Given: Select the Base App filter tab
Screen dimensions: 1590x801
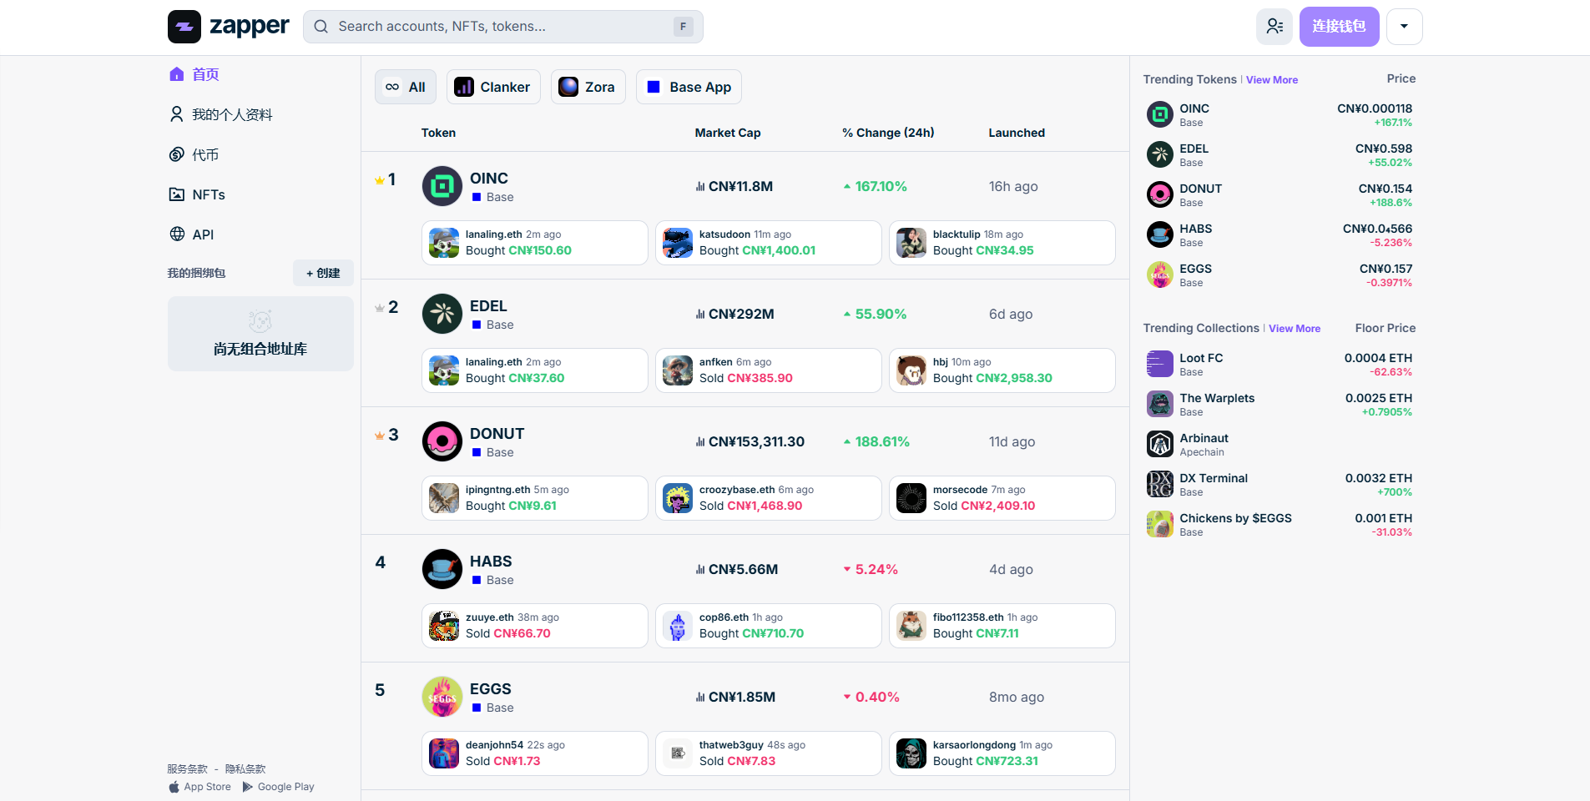Looking at the screenshot, I should 689,87.
